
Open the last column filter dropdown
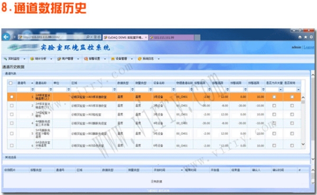click(299, 90)
